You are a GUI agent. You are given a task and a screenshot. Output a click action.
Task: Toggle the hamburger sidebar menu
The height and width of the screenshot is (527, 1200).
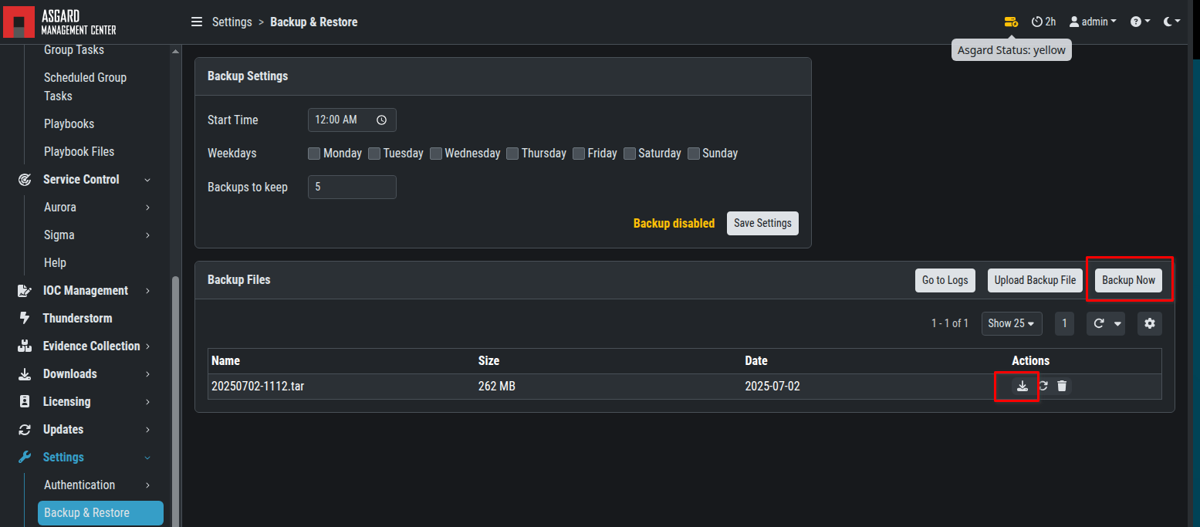click(197, 22)
